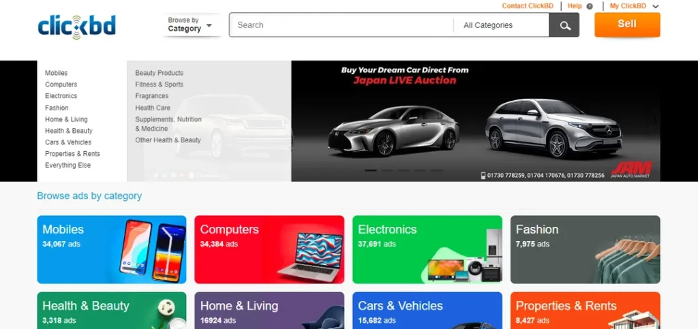Choose Cars & Vehicles from category list
Screen dimensions: 698x329
68,142
